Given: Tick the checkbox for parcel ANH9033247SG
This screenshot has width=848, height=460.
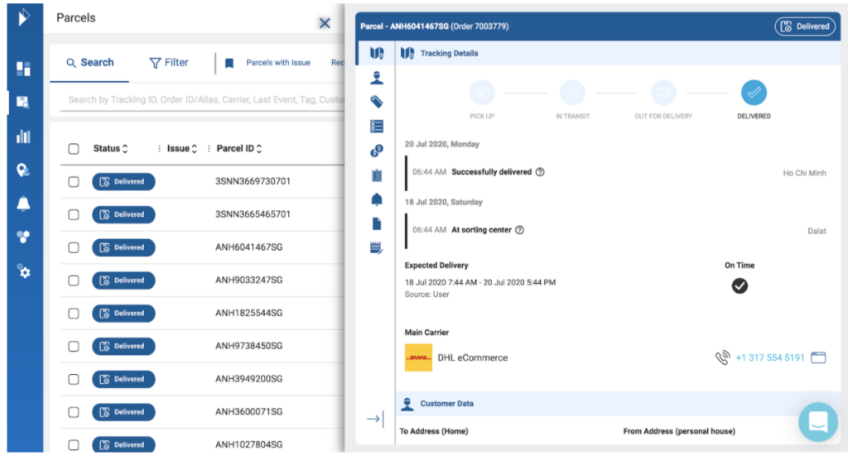Looking at the screenshot, I should (x=74, y=280).
